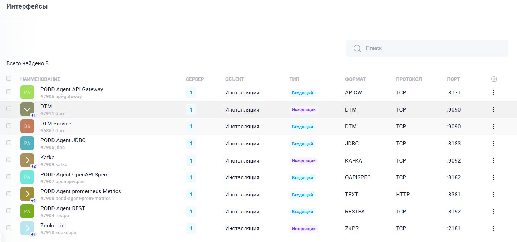The height and width of the screenshot is (242, 517).
Task: Open table column settings gear icon
Action: click(494, 79)
